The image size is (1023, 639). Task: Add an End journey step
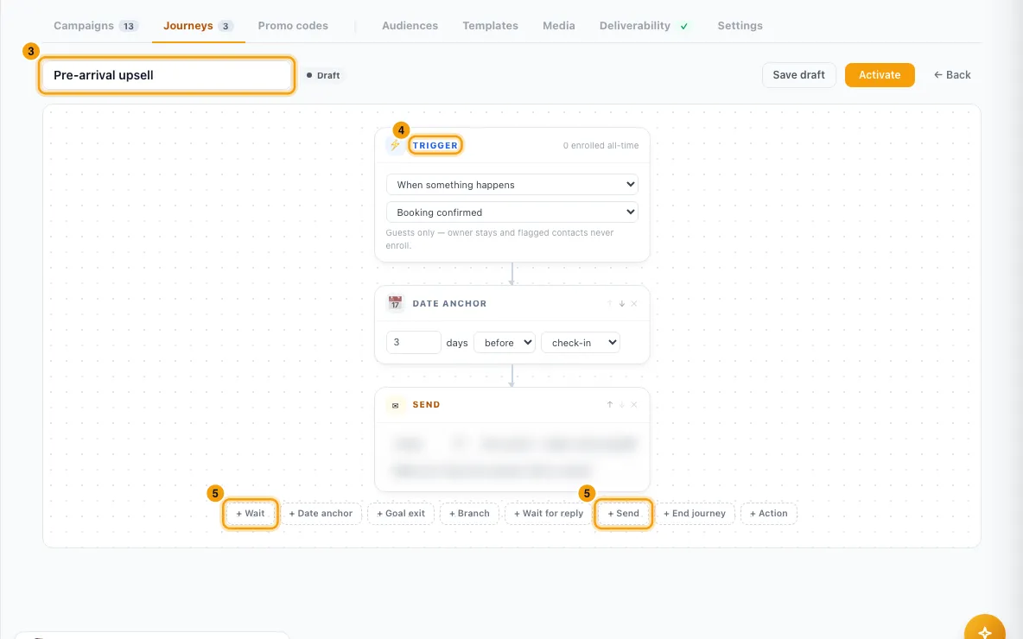click(x=694, y=513)
